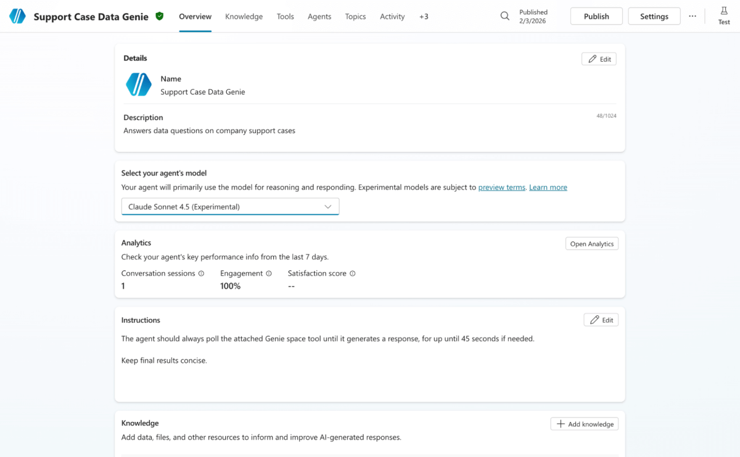Click the info icon beside Satisfaction score

tap(353, 273)
